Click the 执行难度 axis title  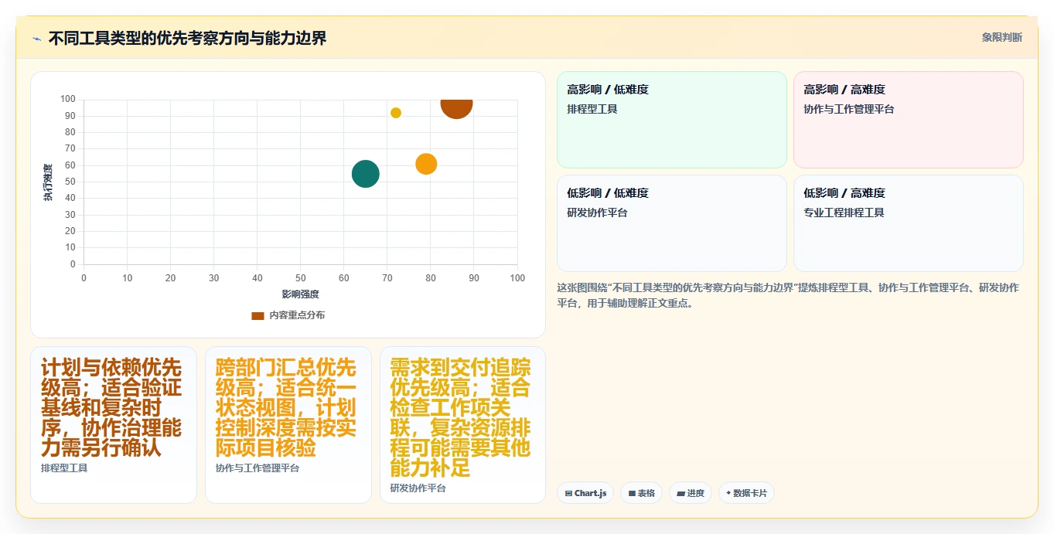(x=48, y=182)
